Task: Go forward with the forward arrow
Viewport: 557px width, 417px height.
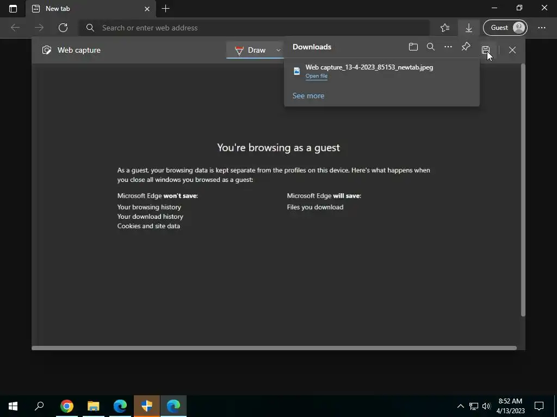Action: point(39,28)
